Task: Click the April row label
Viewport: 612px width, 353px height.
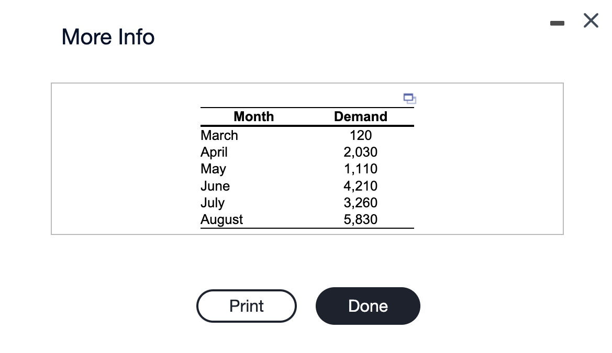Action: coord(214,152)
